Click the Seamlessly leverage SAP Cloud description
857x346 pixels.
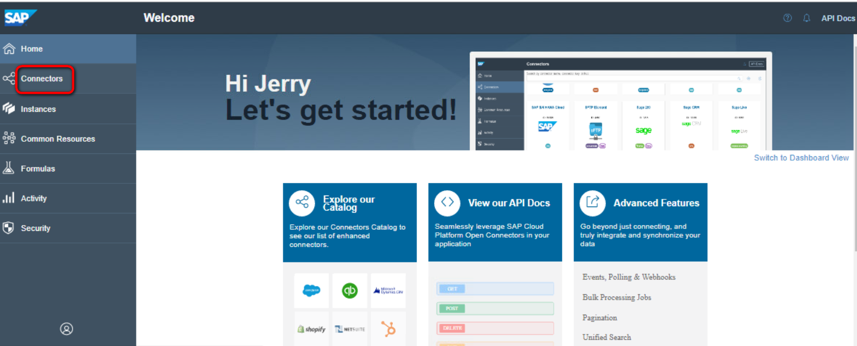(x=492, y=235)
